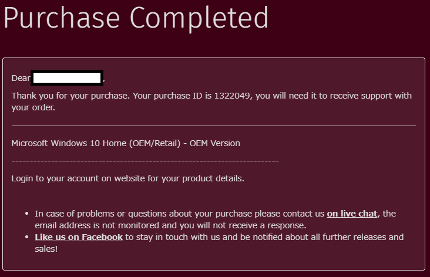Click the "your order." text line
The height and width of the screenshot is (277, 430).
point(33,107)
